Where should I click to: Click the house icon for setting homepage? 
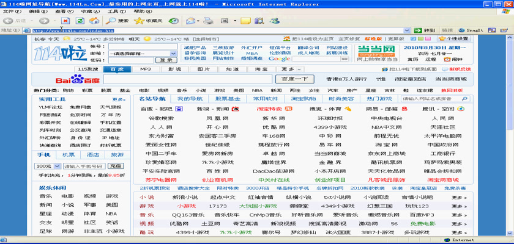tap(286, 38)
